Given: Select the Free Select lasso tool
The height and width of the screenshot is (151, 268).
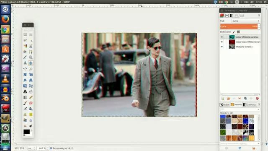Looking at the screenshot, I should (x=25, y=40).
